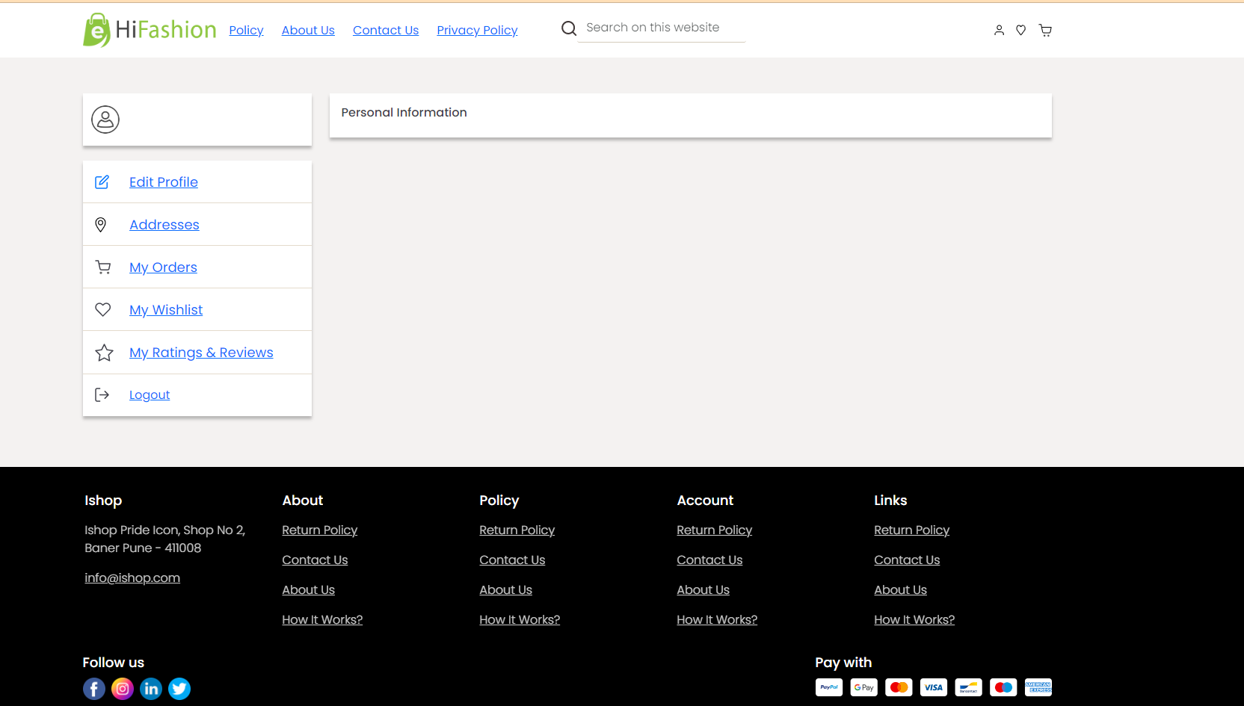Click the info@ishop.com email link
Image resolution: width=1244 pixels, height=706 pixels.
(x=132, y=578)
